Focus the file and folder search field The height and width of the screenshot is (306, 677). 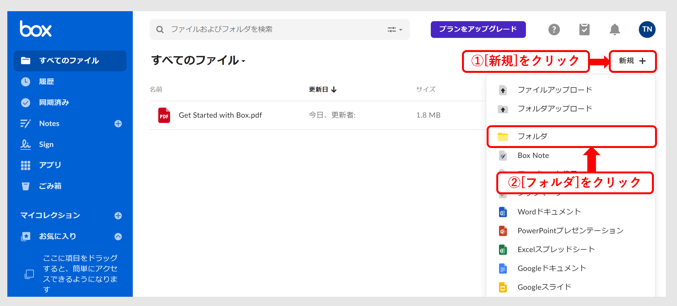[x=279, y=29]
